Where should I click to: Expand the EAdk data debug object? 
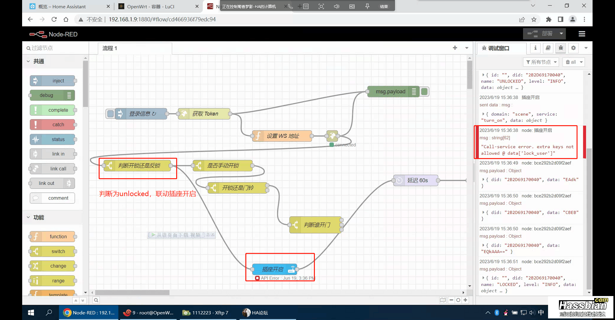point(483,179)
